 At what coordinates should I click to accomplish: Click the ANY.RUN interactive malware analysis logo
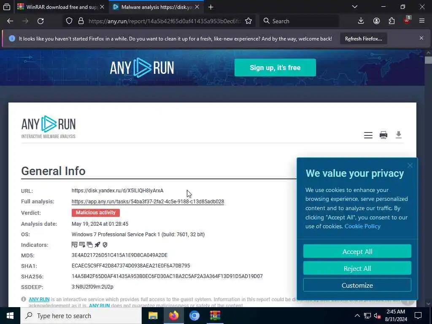tap(49, 127)
